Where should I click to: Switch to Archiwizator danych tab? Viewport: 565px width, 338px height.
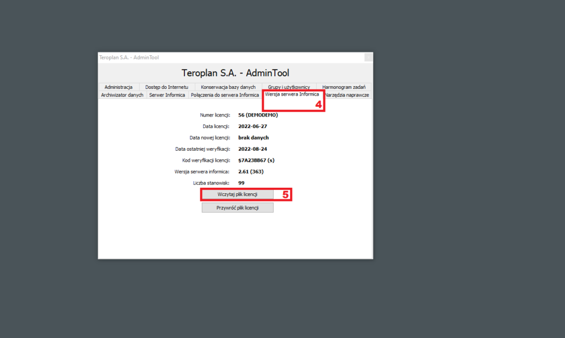click(122, 95)
